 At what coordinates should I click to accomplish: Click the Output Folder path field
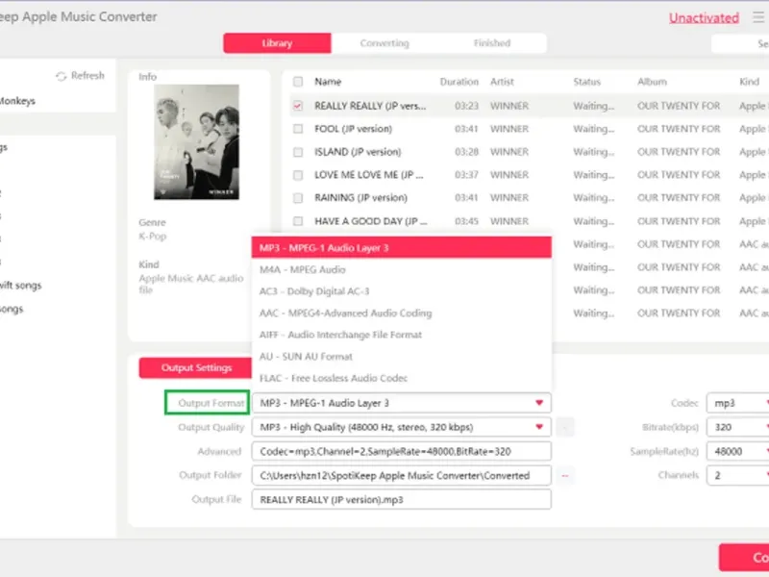[x=401, y=475]
